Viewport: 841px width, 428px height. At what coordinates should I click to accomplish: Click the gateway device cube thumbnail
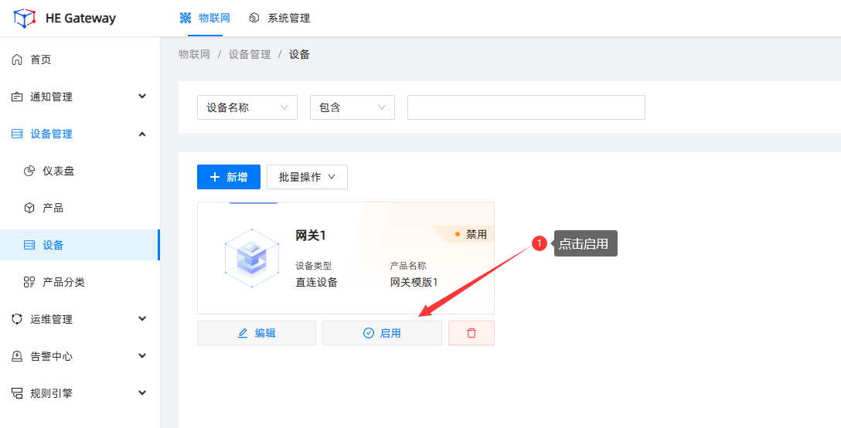252,257
